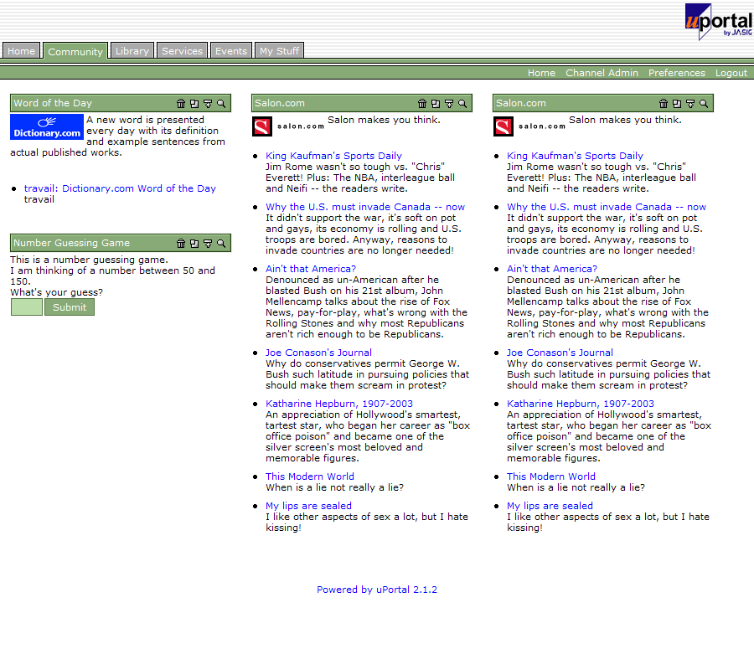
Task: Open King Kaufman's Sports Daily in the right column
Action: (x=575, y=156)
